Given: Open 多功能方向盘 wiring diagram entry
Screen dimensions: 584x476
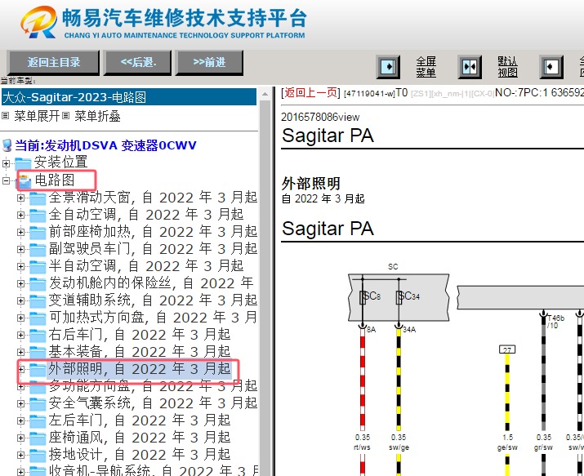Looking at the screenshot, I should pyautogui.click(x=153, y=386).
